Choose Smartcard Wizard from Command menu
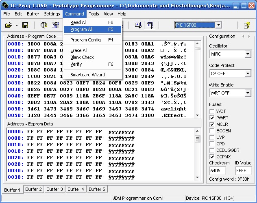The width and height of the screenshot is (257, 203). (92, 75)
